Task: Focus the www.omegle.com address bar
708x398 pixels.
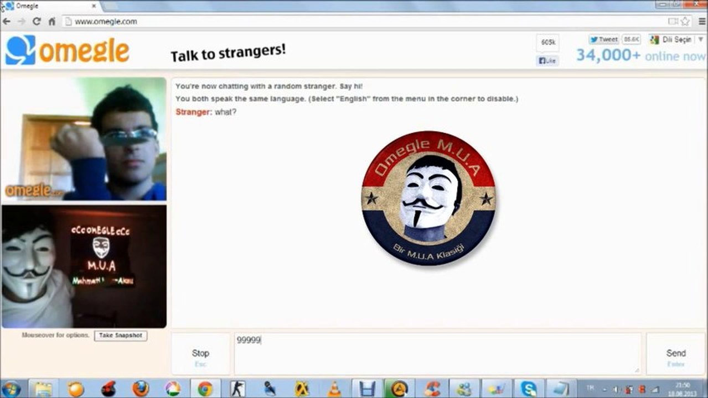Action: click(x=365, y=22)
